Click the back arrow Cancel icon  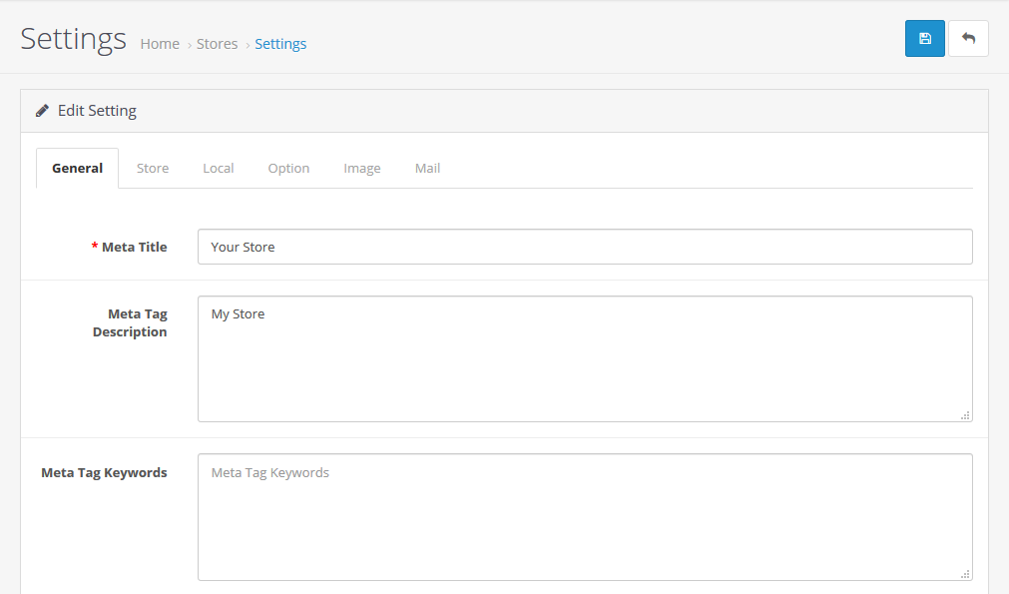[x=968, y=39]
